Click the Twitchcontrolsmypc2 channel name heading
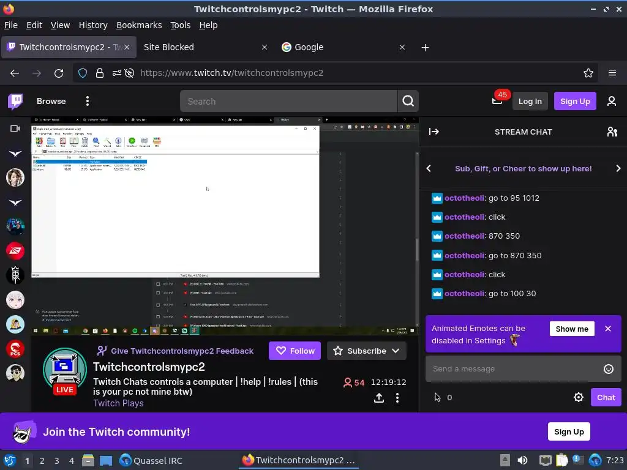Image resolution: width=627 pixels, height=470 pixels. 149,367
